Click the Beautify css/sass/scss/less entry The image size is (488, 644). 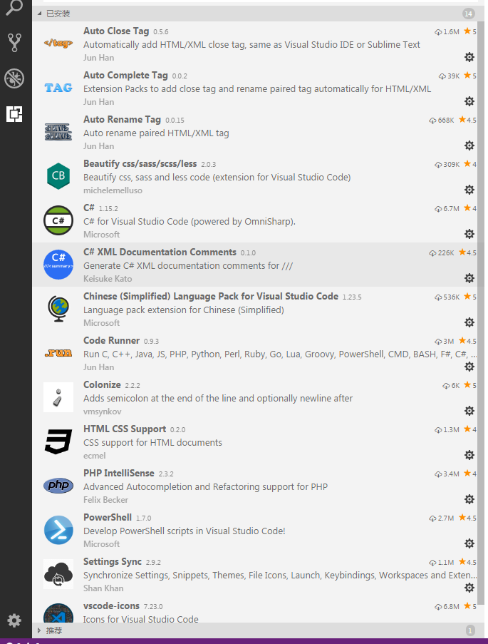tap(214, 177)
